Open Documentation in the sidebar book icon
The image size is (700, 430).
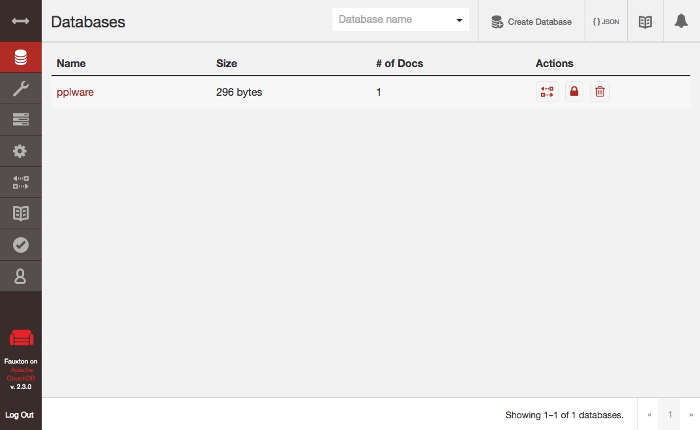pos(20,214)
